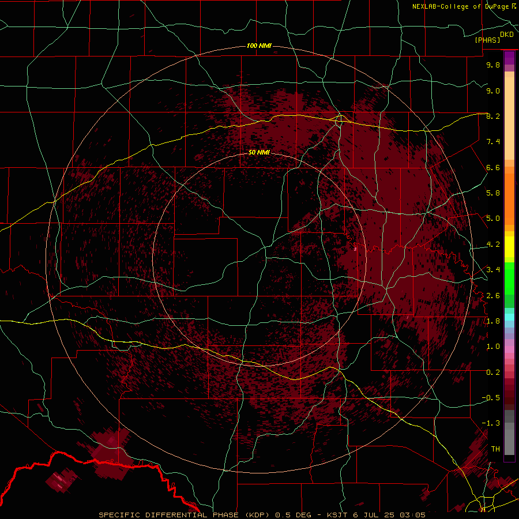Click the 8.2 scale value

click(493, 116)
